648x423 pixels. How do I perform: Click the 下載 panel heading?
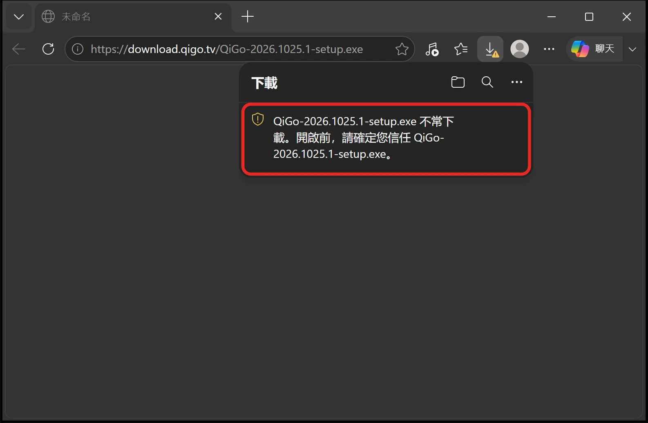pos(264,83)
